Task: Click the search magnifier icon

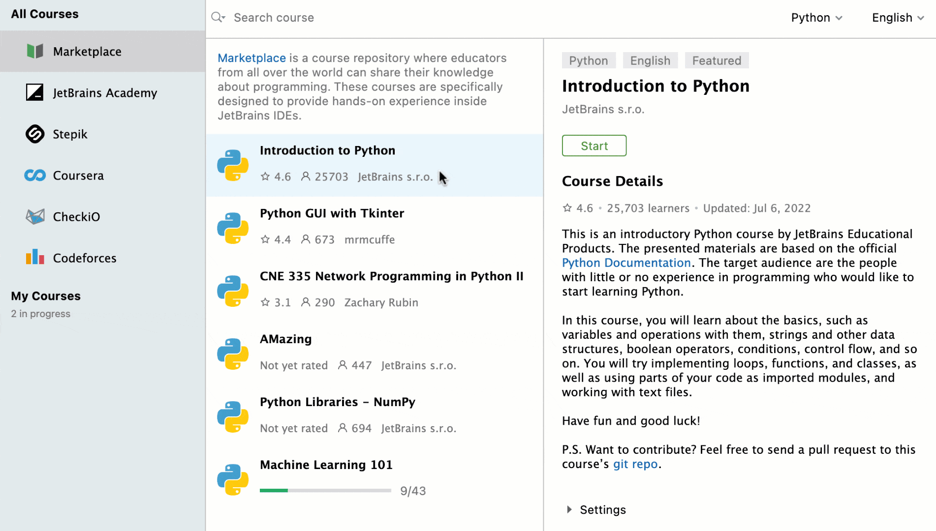Action: (218, 17)
